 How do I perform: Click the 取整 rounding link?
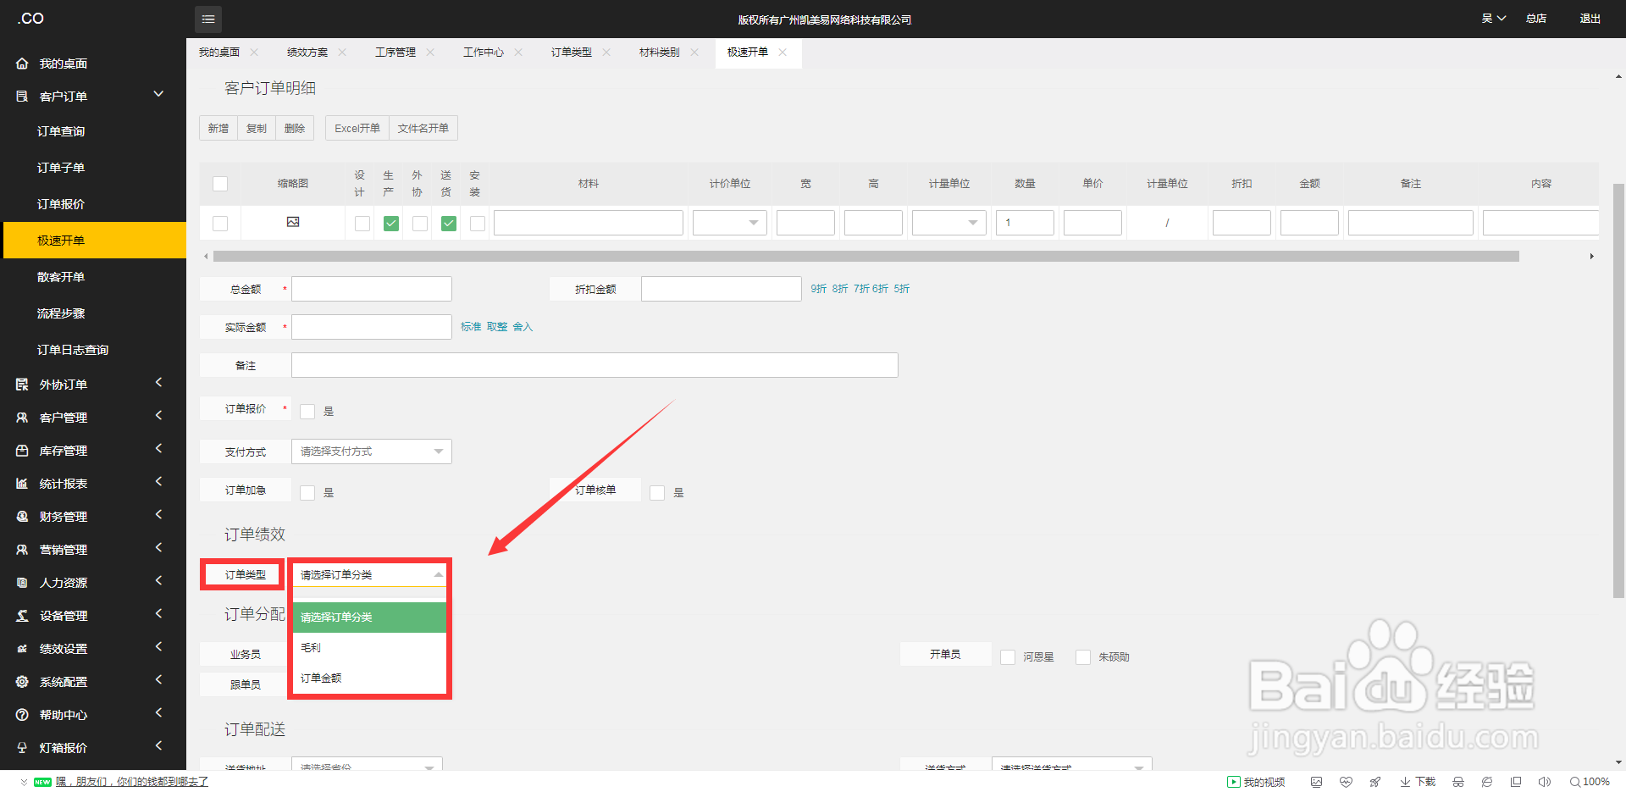(497, 327)
